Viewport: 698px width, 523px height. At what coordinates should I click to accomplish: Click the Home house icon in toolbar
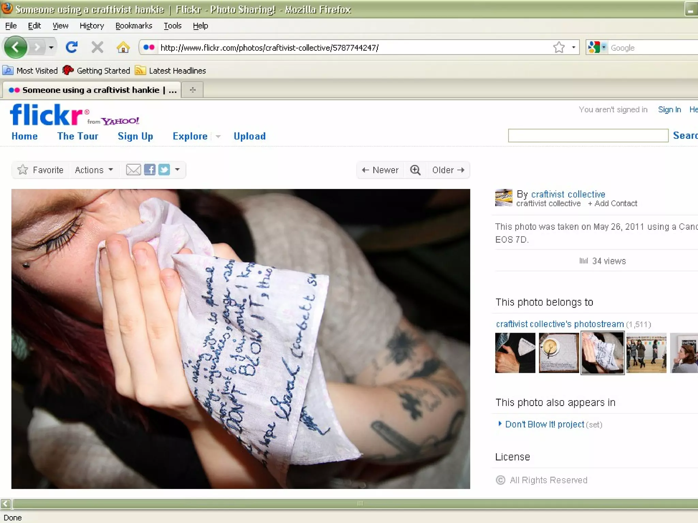click(123, 47)
